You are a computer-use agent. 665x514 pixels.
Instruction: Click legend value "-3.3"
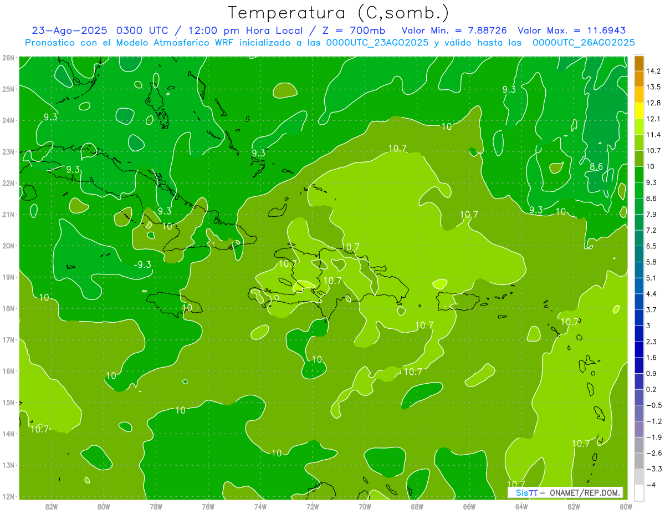click(653, 469)
